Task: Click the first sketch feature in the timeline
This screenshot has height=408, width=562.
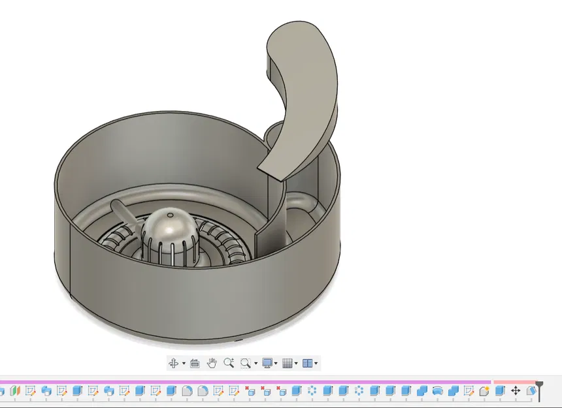Action: [x=31, y=391]
